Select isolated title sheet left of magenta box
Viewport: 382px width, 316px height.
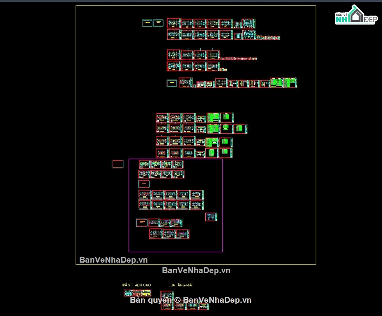117,164
